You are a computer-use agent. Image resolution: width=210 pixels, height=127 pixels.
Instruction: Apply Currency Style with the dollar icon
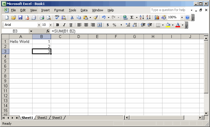[x=108, y=25]
